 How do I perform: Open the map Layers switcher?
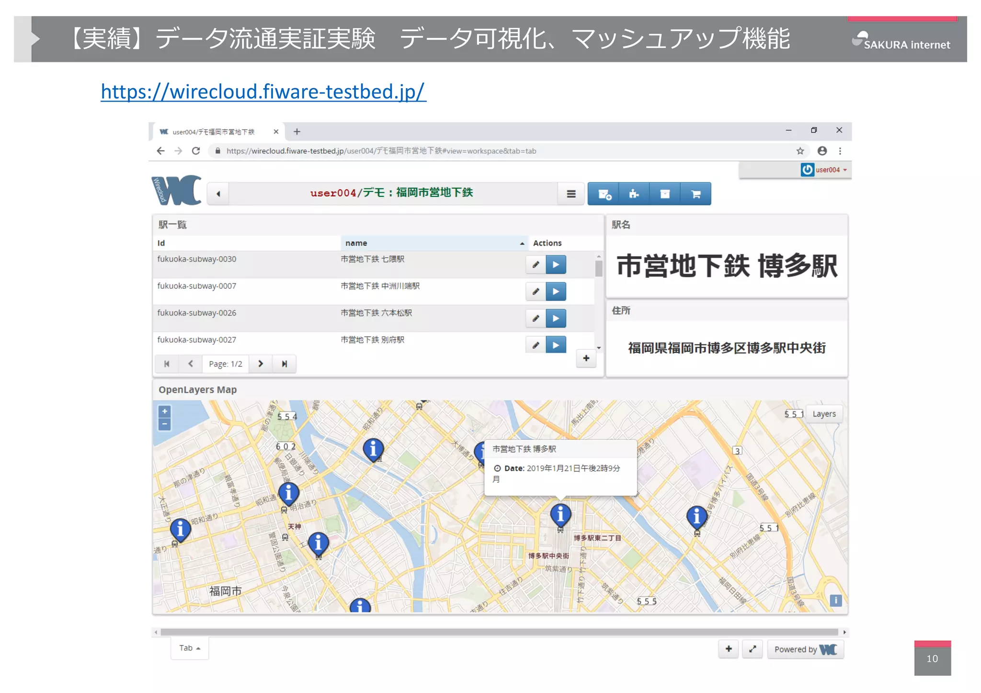pos(824,414)
